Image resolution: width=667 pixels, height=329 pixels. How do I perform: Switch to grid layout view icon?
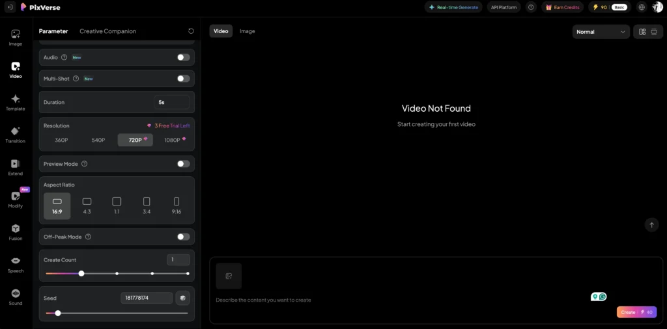pyautogui.click(x=642, y=32)
